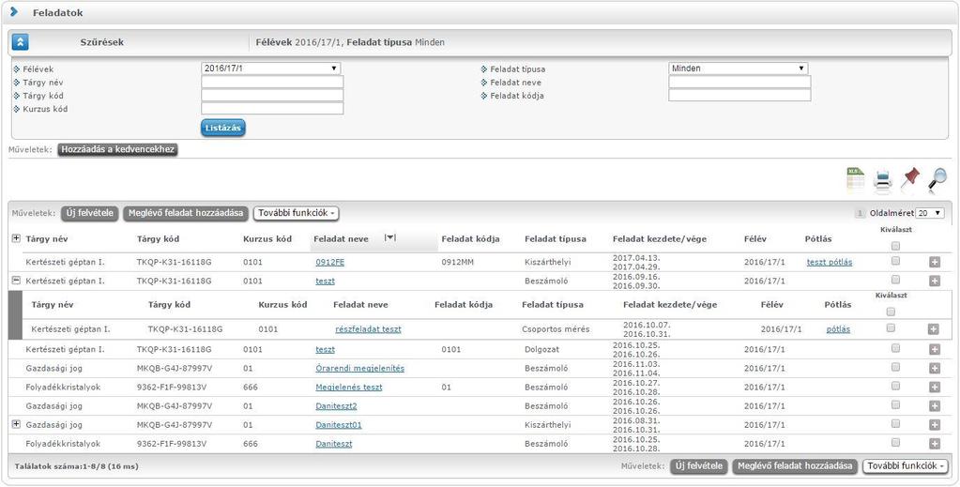Viewport: 960px width, 487px height.
Task: Open top További funkciók dropdown
Action: click(296, 213)
